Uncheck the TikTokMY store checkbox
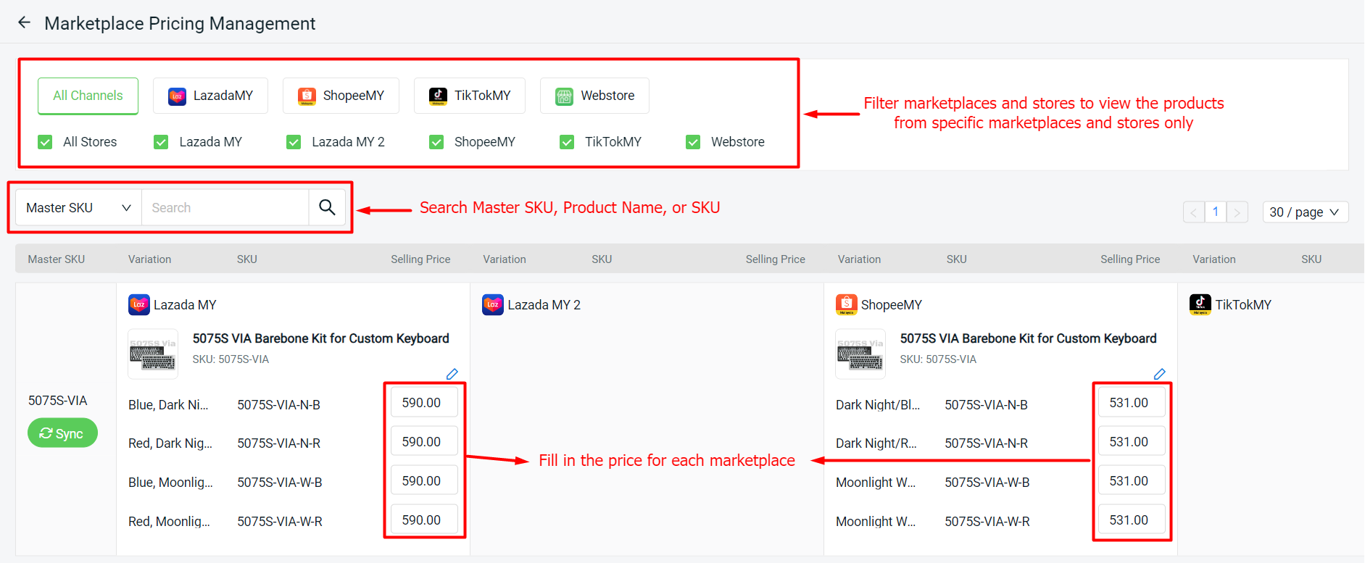 [567, 142]
